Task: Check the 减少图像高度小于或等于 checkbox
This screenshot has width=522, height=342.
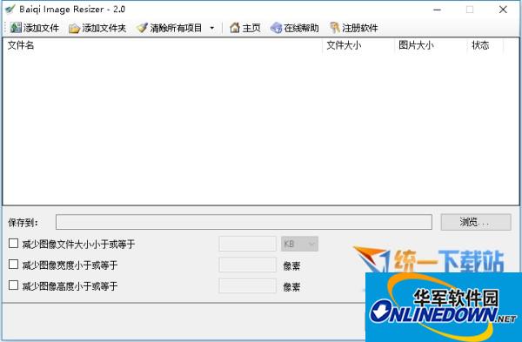Action: [13, 285]
